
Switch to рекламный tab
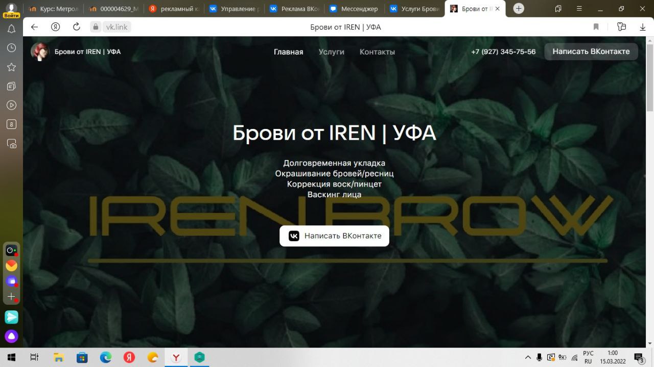coord(174,9)
